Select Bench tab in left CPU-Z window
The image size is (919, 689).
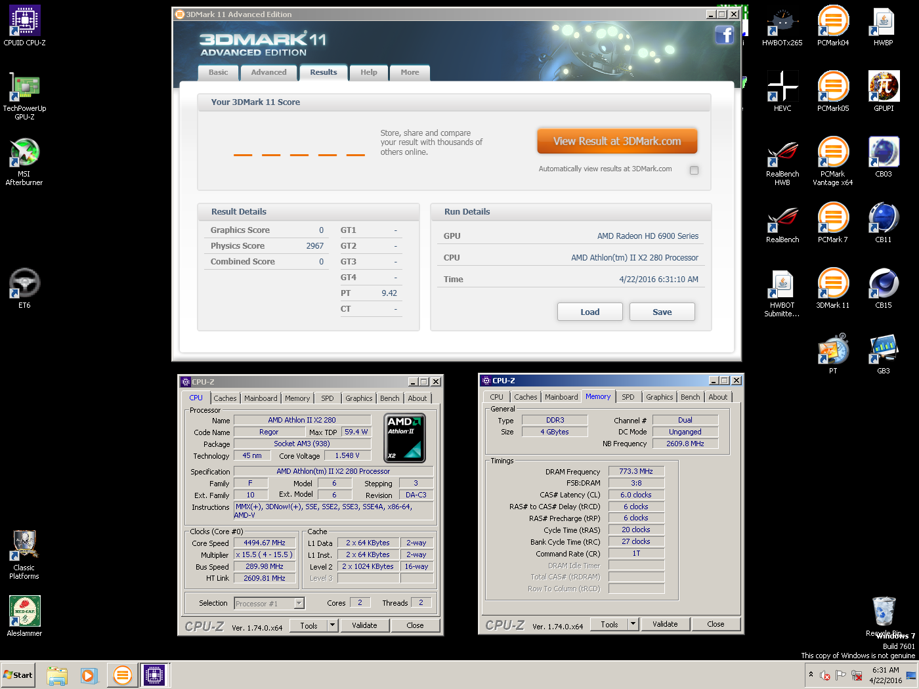click(390, 398)
